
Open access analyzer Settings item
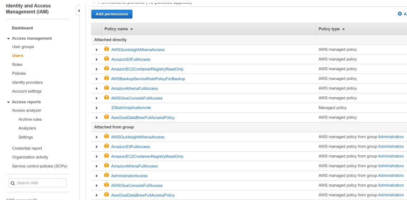coord(26,137)
